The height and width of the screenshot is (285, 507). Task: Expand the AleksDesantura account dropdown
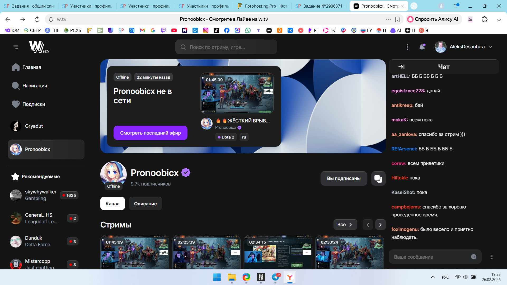pos(490,47)
